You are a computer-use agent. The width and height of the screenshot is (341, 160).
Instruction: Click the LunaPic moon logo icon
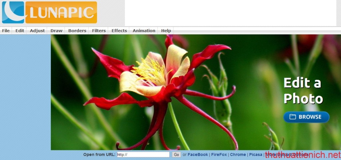tap(13, 12)
